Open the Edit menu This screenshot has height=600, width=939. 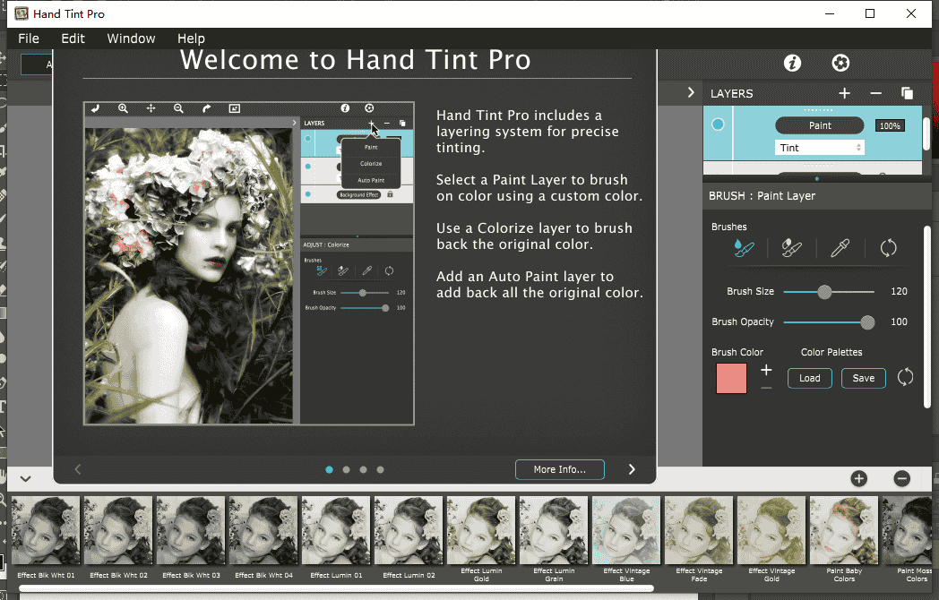[73, 39]
